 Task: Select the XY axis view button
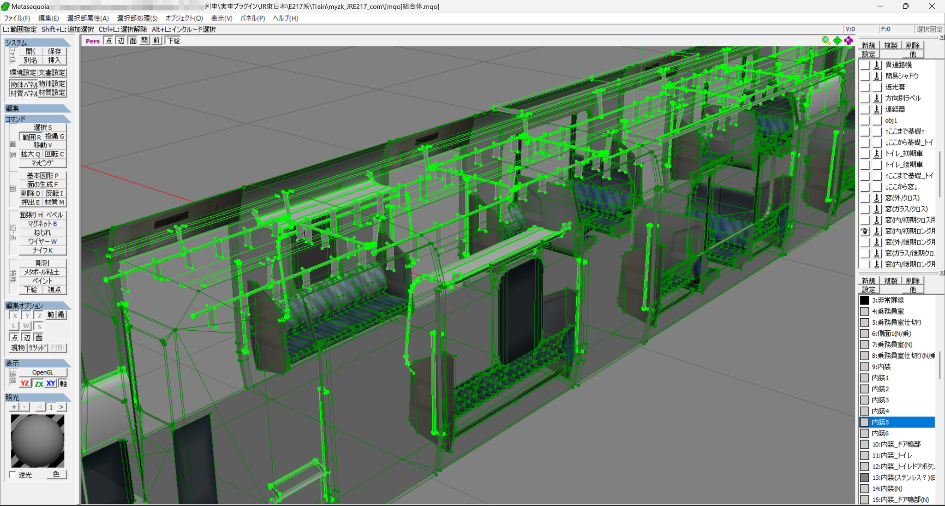[x=51, y=383]
